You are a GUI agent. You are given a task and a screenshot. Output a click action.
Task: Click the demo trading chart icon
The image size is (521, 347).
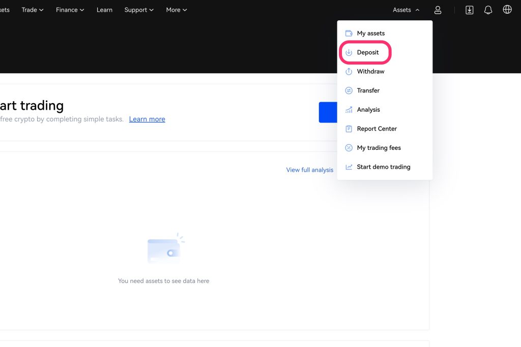coord(349,167)
